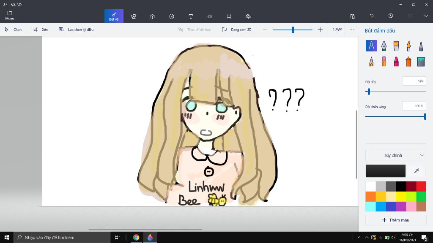Choose the purple color swatch
The width and height of the screenshot is (433, 243).
(x=401, y=206)
